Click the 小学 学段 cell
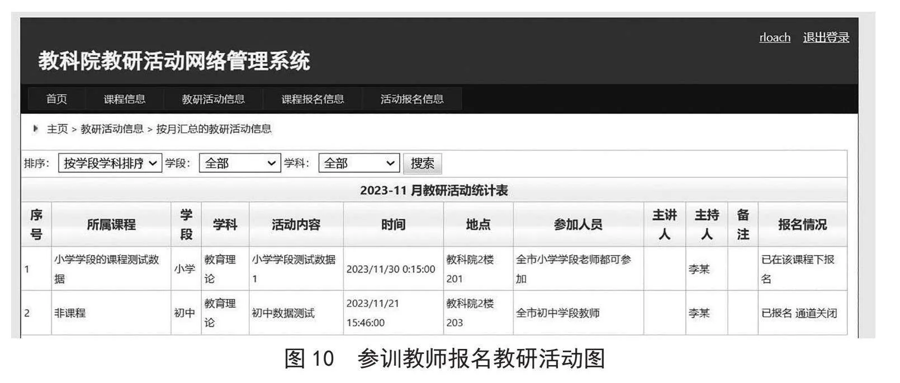The width and height of the screenshot is (900, 383). tap(186, 269)
